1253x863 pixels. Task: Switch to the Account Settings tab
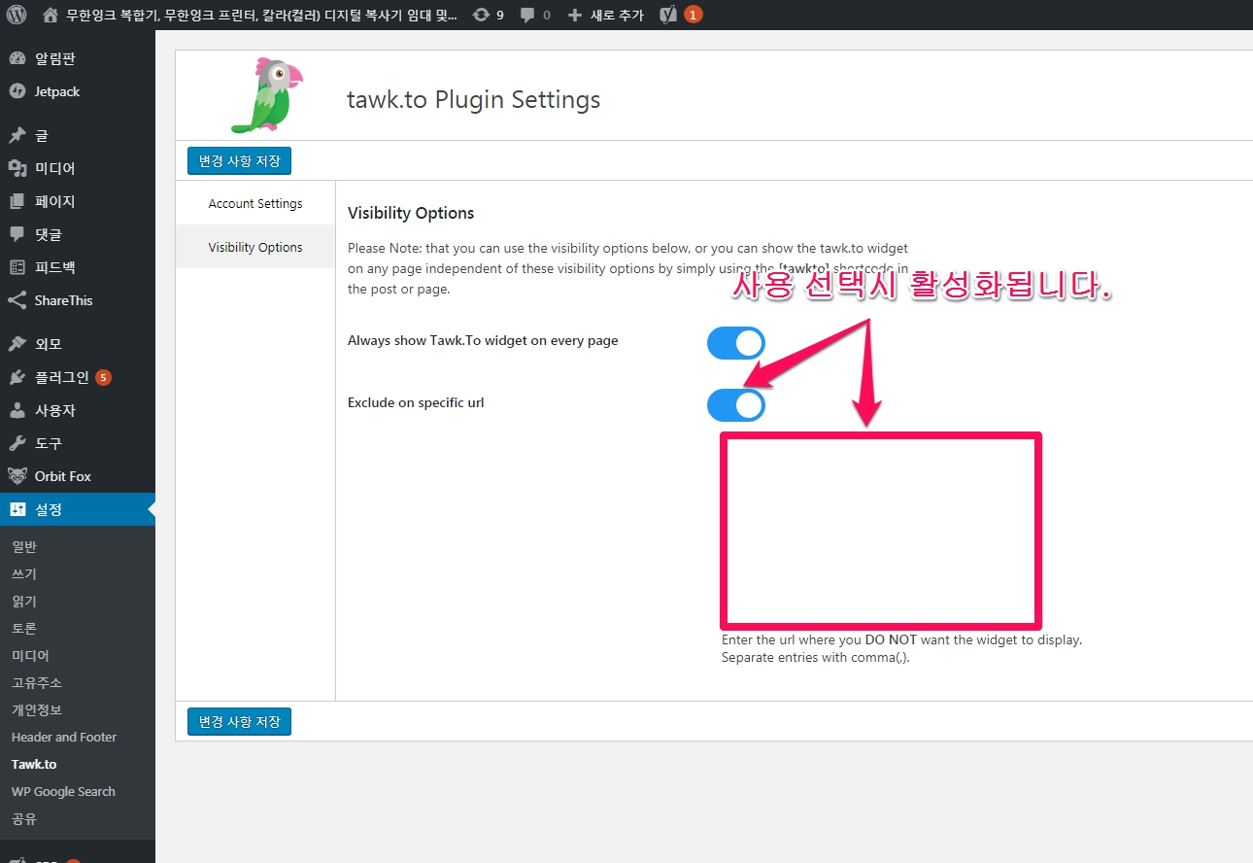tap(255, 204)
